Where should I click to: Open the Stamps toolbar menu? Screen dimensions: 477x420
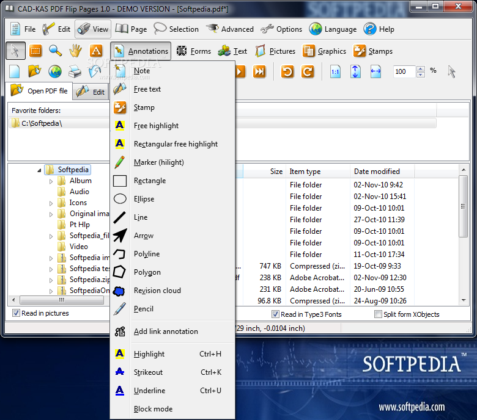(373, 51)
